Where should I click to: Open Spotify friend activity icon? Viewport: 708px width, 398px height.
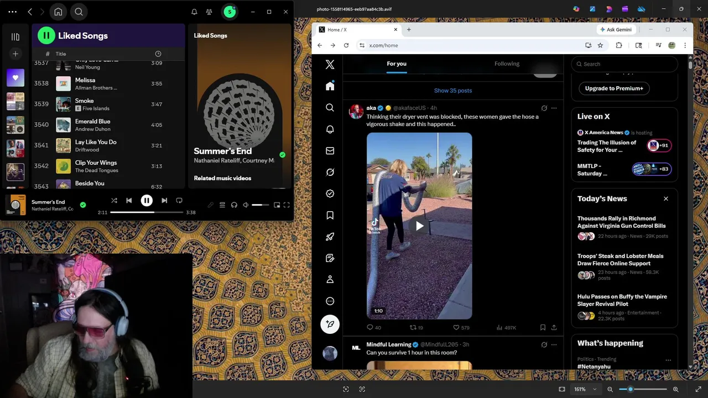click(209, 12)
